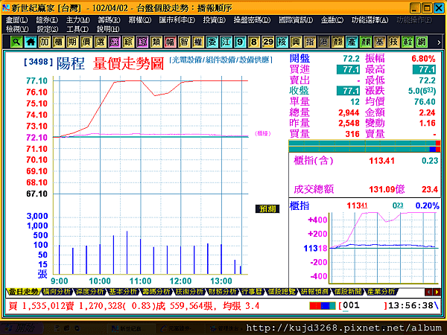Switch to the 橫向分析 tab

coord(57,292)
